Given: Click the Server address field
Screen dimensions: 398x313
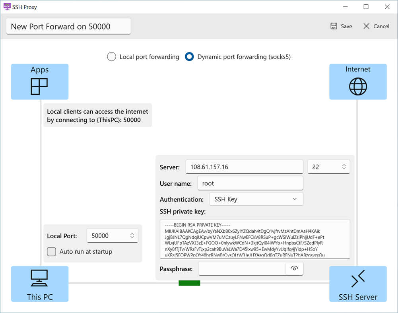Looking at the screenshot, I should [x=244, y=167].
